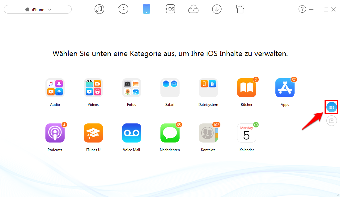Open the Move to iOS icon
Image resolution: width=340 pixels, height=197 pixels.
170,9
